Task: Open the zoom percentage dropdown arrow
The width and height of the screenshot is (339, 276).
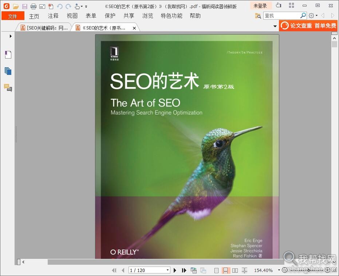Action: click(279, 270)
